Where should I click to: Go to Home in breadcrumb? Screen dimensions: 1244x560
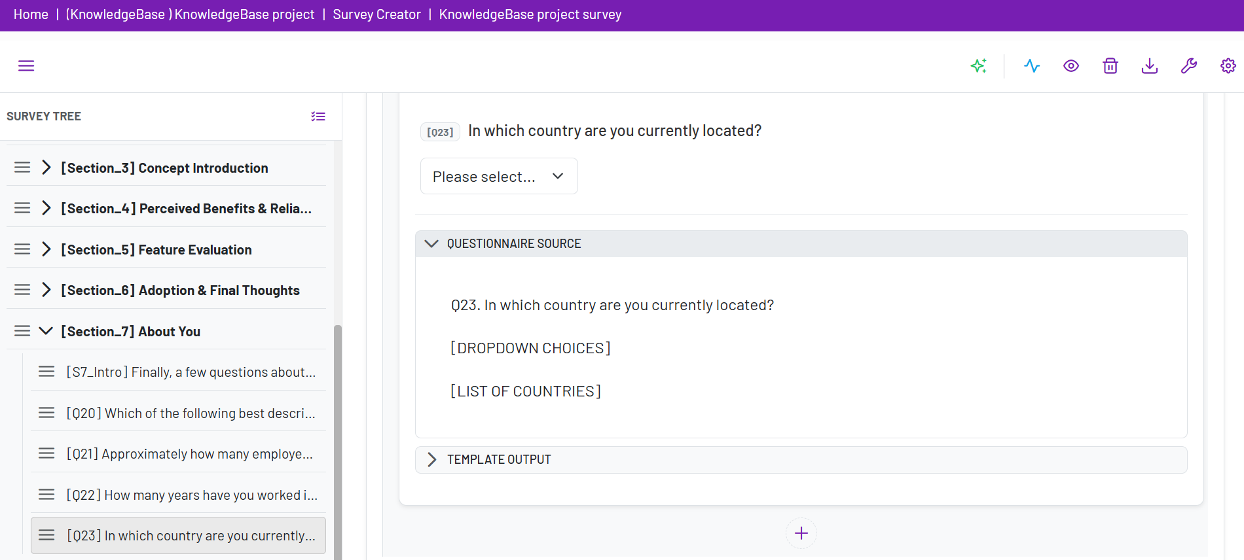tap(31, 14)
